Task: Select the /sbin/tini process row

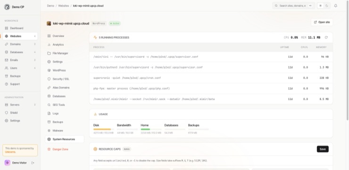Action: [211, 57]
